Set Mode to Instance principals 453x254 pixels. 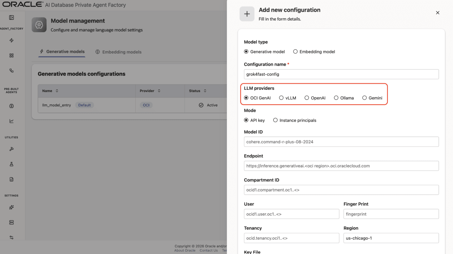(x=275, y=120)
